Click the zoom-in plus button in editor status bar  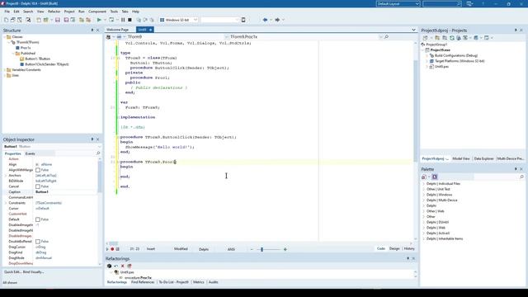click(285, 249)
